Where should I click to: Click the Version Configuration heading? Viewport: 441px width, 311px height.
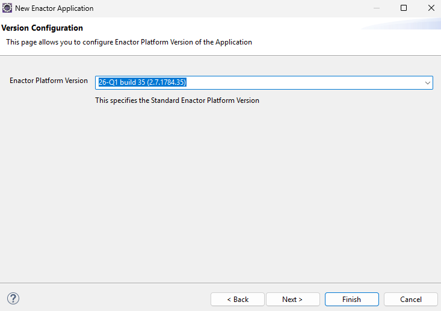(x=42, y=28)
